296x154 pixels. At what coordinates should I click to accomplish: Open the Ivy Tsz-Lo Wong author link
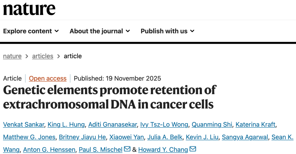[164, 125]
